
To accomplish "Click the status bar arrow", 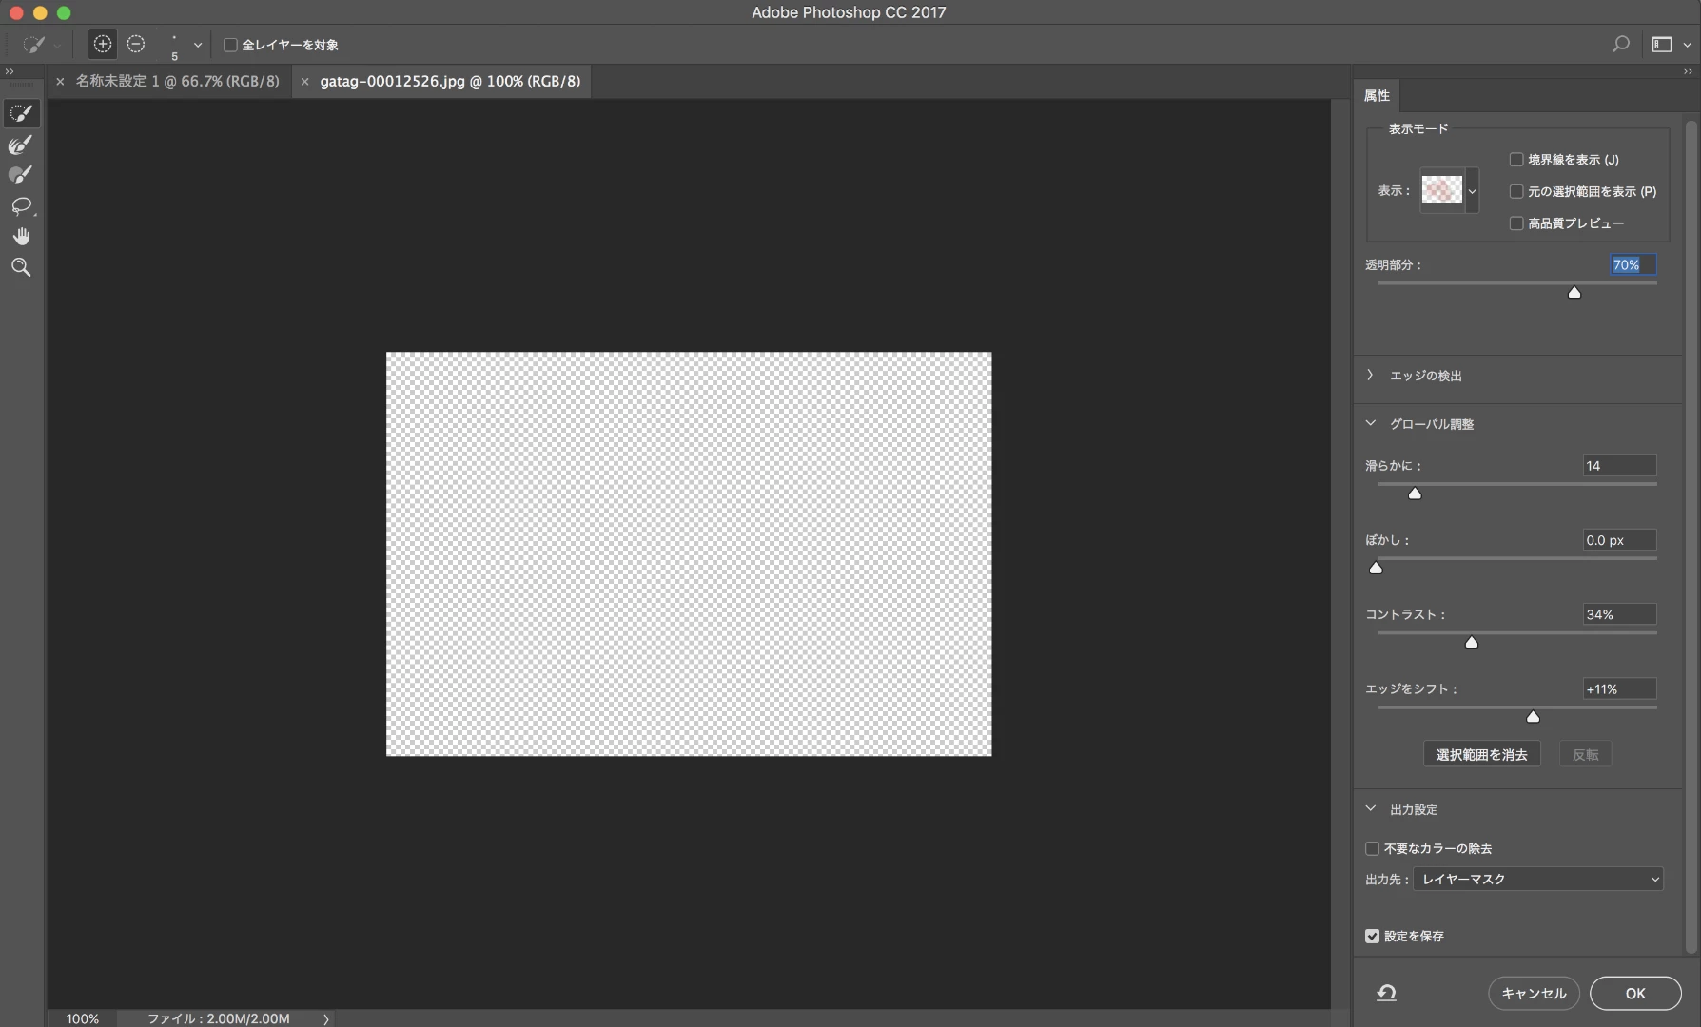I will pos(325,1018).
